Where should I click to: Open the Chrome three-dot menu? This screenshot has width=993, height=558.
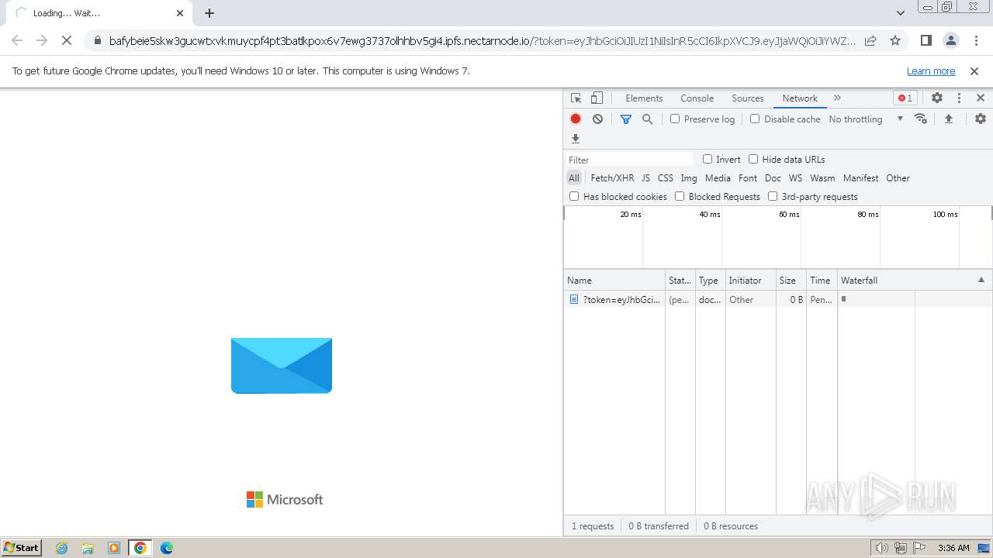click(975, 40)
